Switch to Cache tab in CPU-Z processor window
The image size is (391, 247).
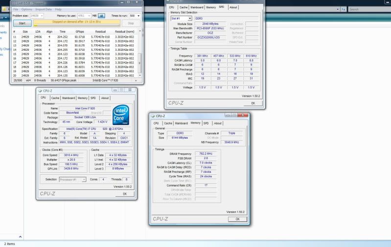point(55,98)
